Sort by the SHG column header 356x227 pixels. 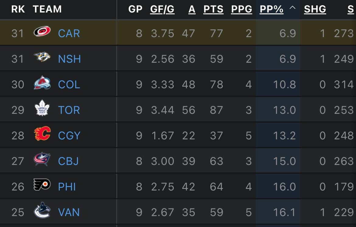[x=315, y=9]
